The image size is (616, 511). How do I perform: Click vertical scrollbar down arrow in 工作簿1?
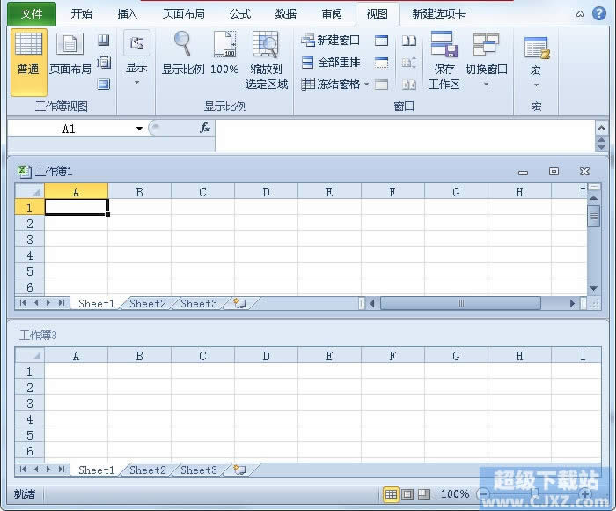point(594,288)
